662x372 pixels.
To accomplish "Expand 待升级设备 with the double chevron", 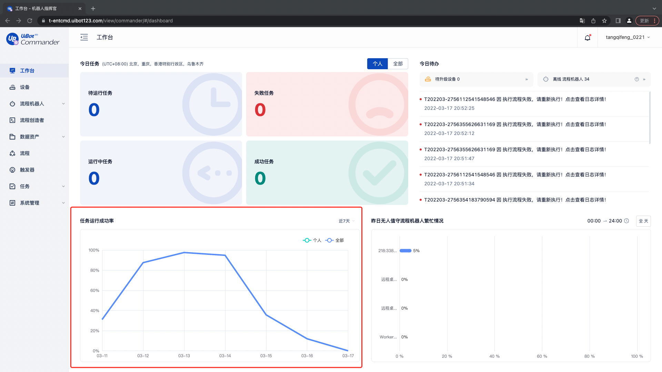I will click(x=526, y=80).
